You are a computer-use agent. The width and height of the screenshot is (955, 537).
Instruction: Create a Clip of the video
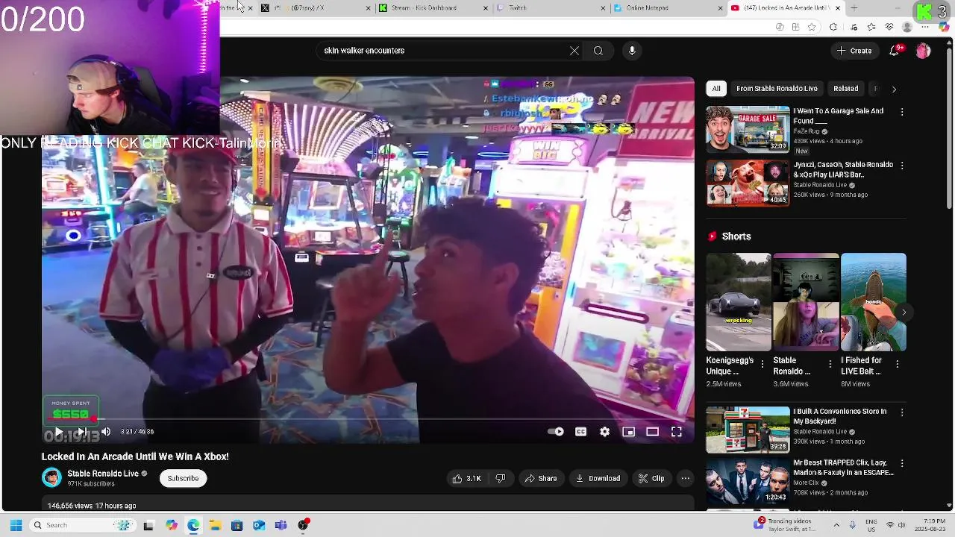click(x=651, y=478)
